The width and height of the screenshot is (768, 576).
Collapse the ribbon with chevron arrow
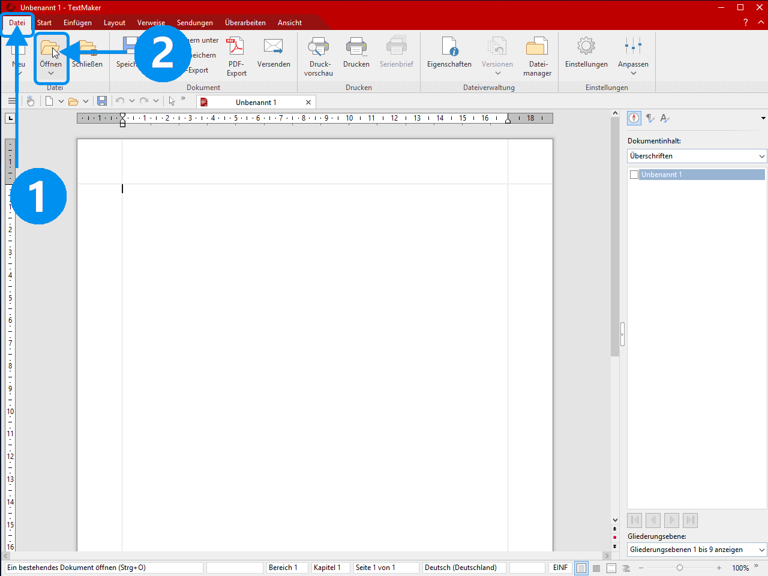761,23
